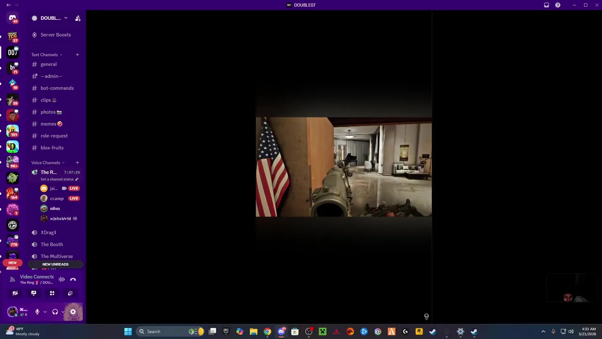
Task: Focus the live stream video
Action: [343, 167]
